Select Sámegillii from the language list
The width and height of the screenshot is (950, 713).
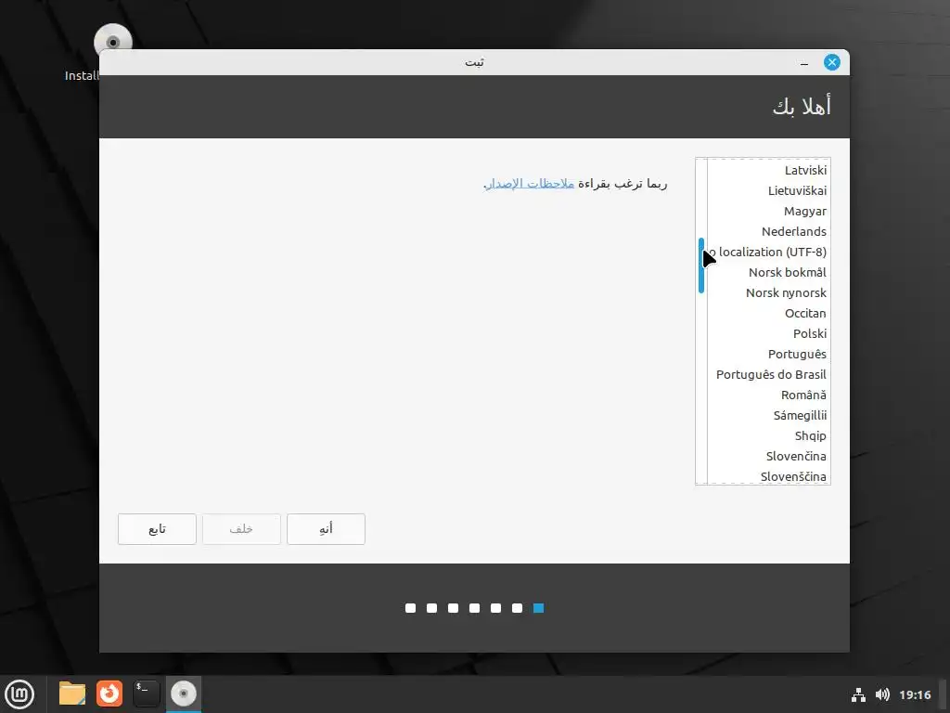pyautogui.click(x=769, y=415)
